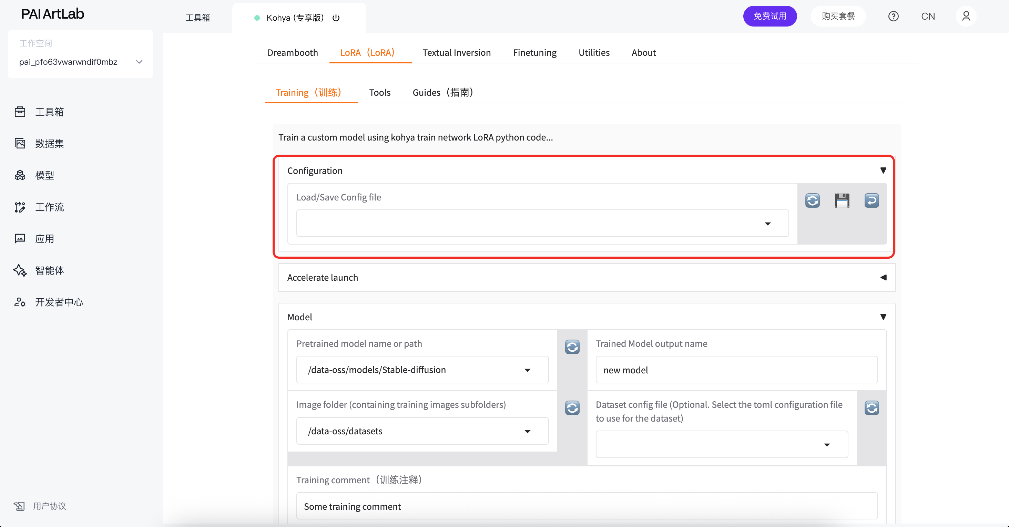Collapse the Model section

883,317
